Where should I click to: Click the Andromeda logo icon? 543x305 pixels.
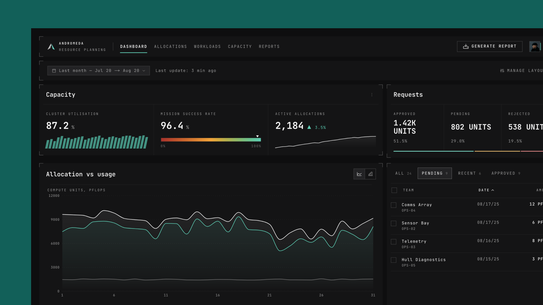[x=51, y=47]
